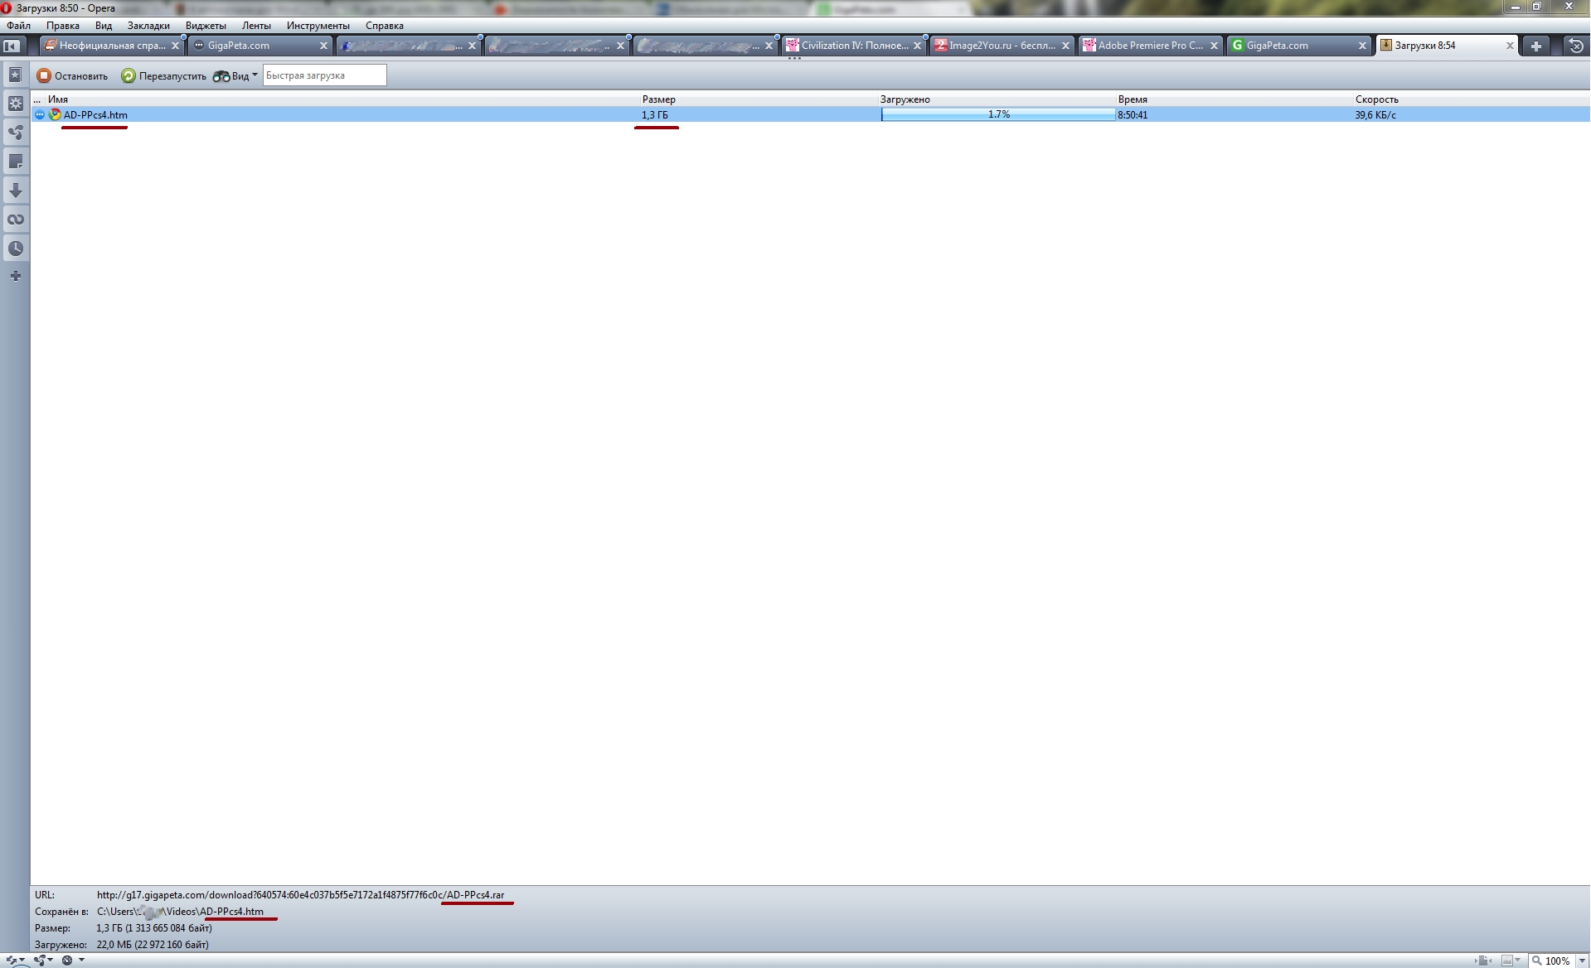
Task: Open the History panel clock icon
Action: 15,249
